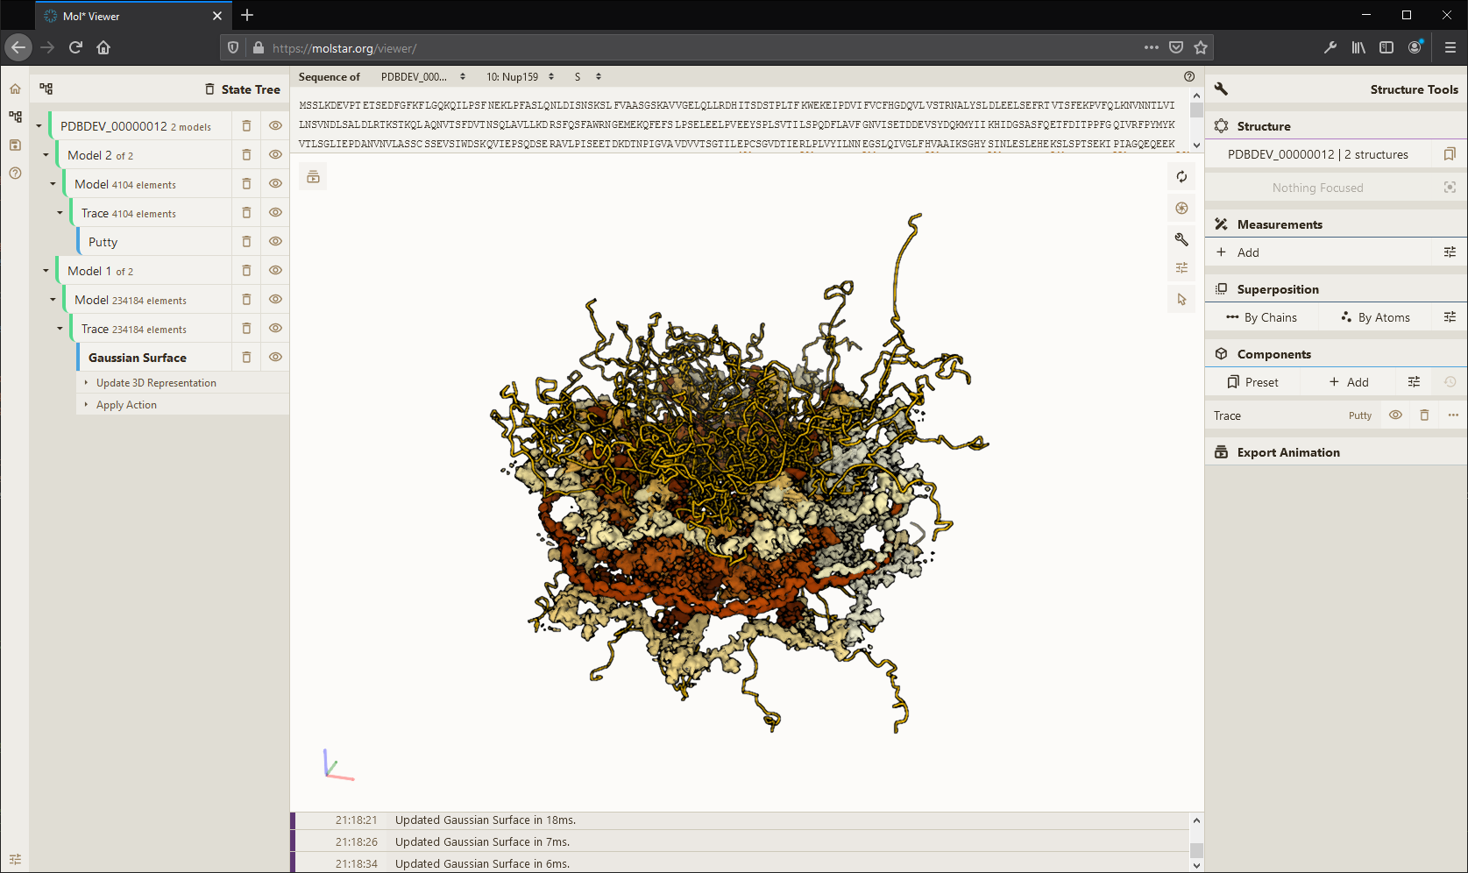Screen dimensions: 1468x873
Task: Open the Nup159 chain dropdown
Action: (520, 77)
